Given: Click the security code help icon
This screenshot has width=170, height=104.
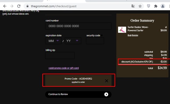Looking at the screenshot, I should [x=101, y=35].
